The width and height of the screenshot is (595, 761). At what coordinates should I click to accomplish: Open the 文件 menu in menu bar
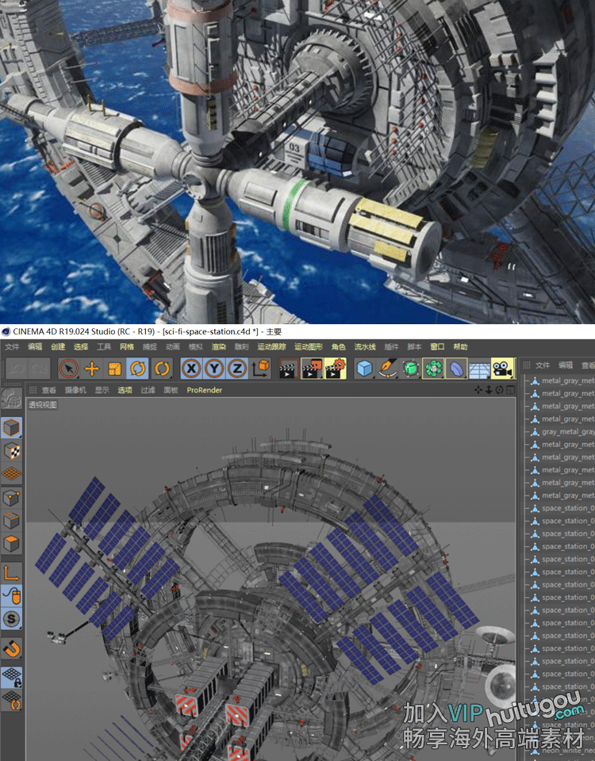(12, 347)
